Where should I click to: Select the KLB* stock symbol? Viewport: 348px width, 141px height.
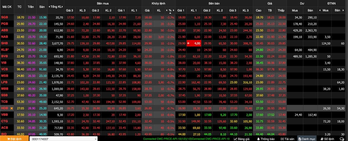(5, 50)
